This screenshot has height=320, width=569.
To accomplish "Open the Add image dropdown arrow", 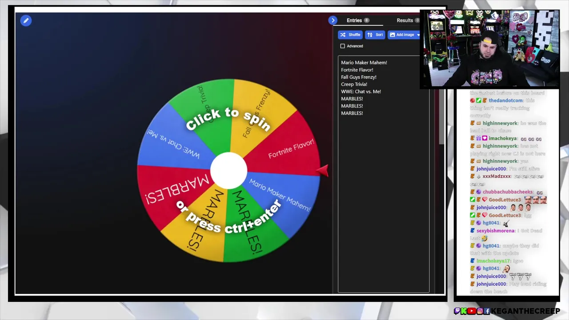I will pyautogui.click(x=418, y=35).
